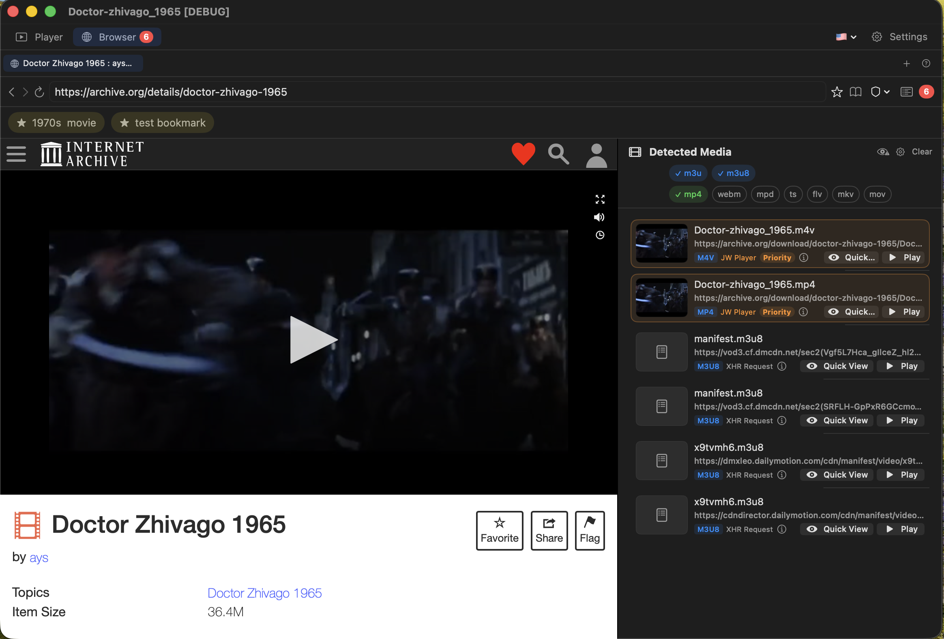This screenshot has width=944, height=639.
Task: Open the ays uploader link
Action: pyautogui.click(x=39, y=558)
